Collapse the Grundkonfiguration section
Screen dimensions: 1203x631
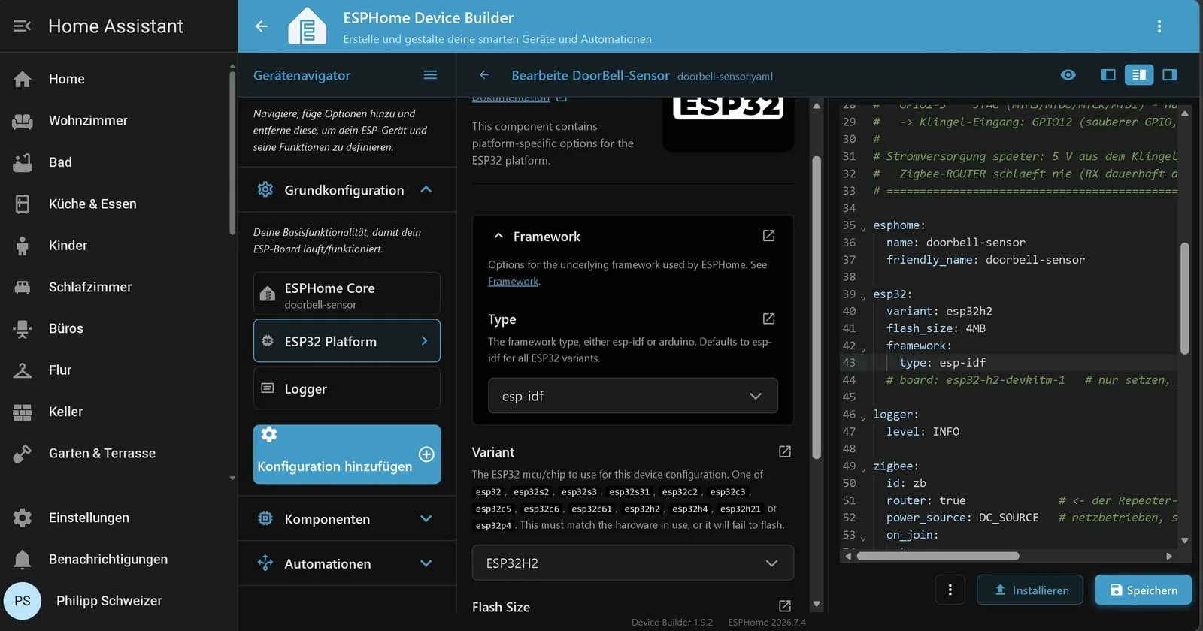tap(426, 189)
